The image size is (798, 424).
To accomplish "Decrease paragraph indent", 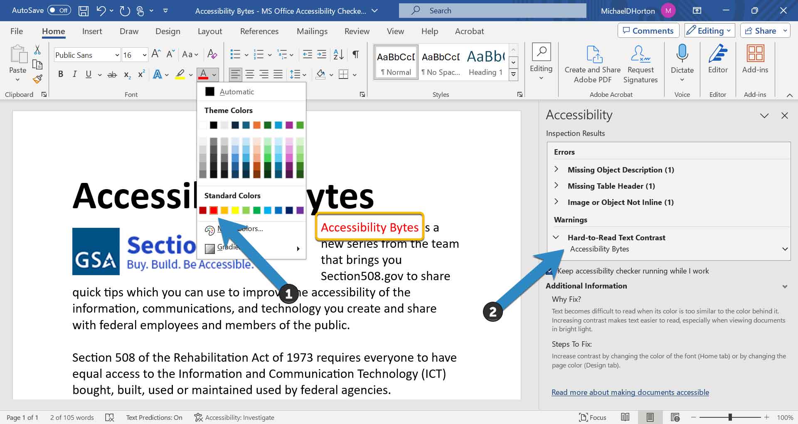I will point(308,54).
